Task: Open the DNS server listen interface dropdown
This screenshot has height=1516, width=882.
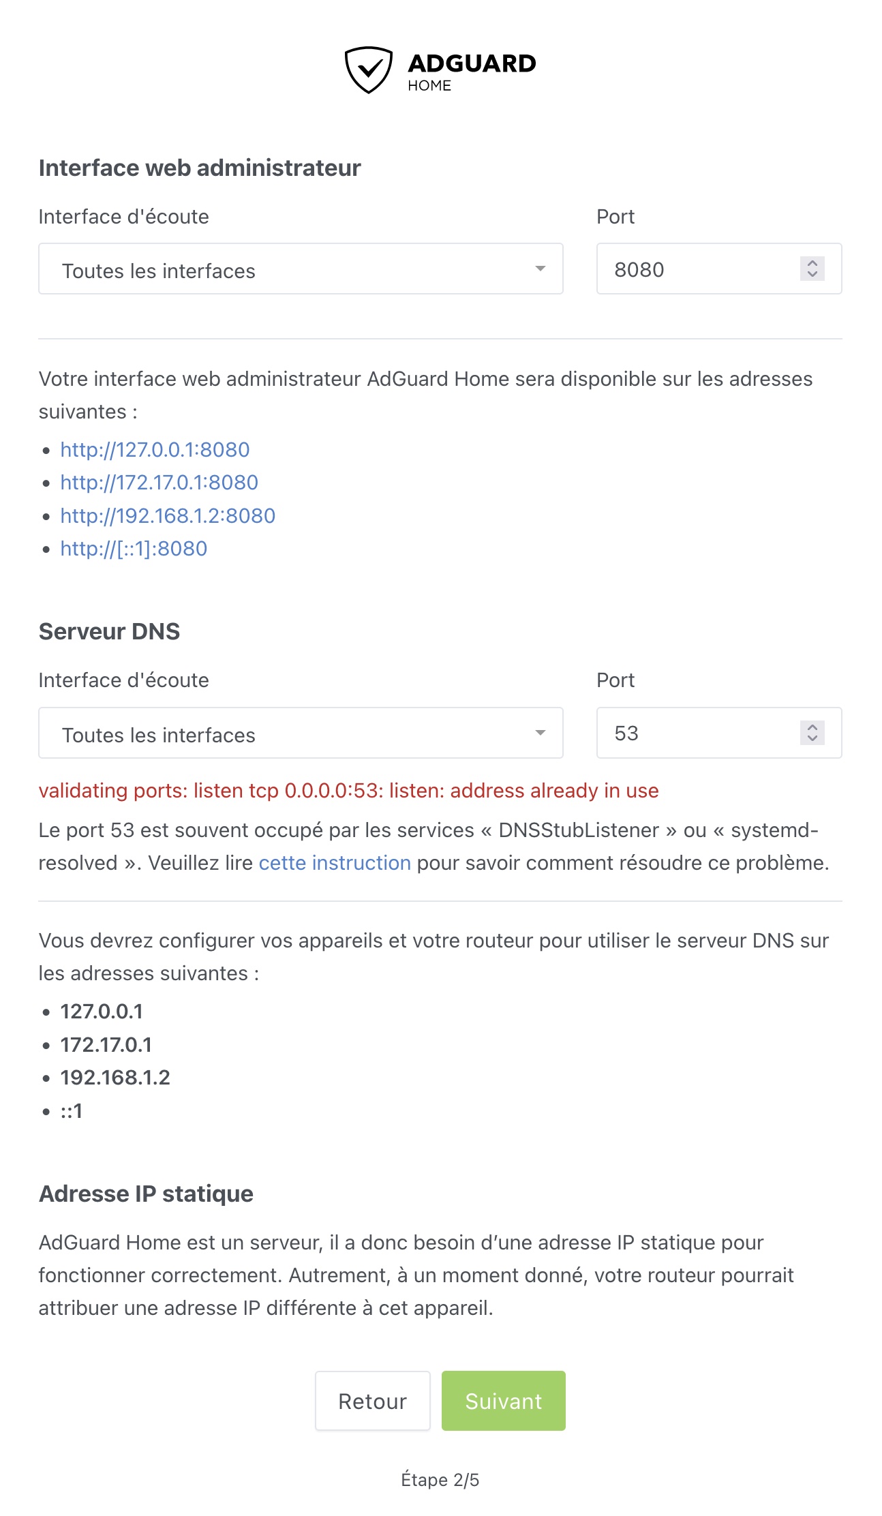Action: click(286, 733)
